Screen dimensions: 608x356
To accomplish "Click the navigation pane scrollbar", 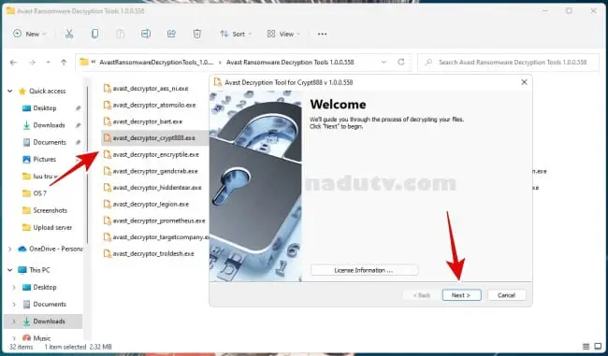I will [88, 164].
